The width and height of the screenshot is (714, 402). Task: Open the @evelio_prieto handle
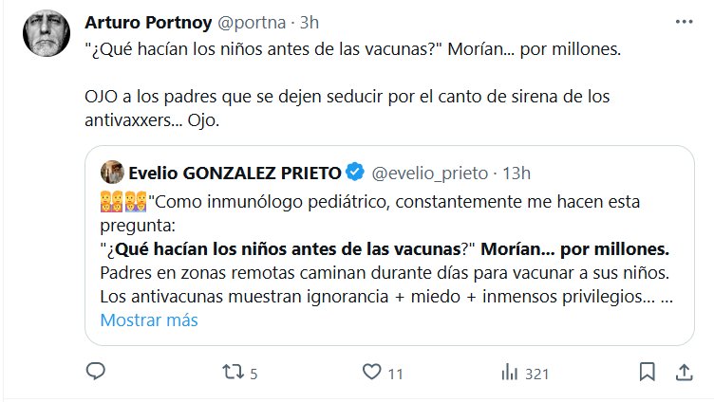coord(430,172)
